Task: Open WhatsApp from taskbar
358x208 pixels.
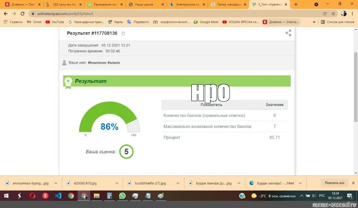Action: pos(122,196)
